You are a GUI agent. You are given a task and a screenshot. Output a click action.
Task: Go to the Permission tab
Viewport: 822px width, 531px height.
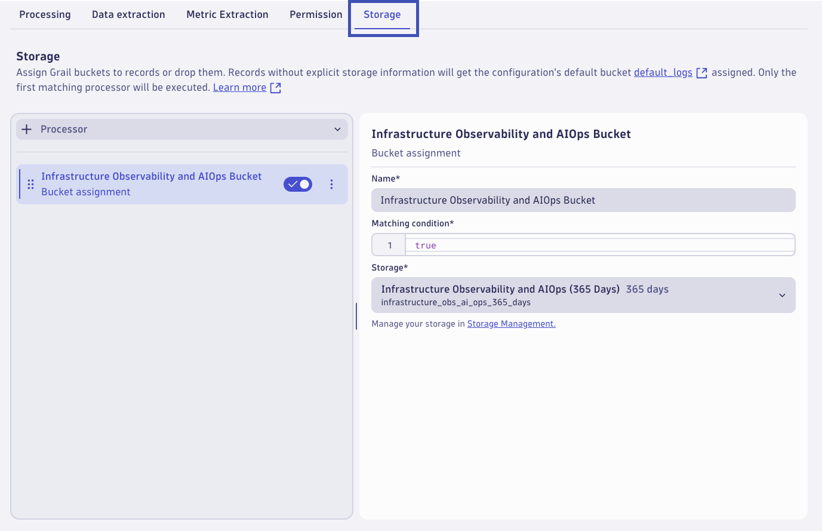pyautogui.click(x=316, y=14)
